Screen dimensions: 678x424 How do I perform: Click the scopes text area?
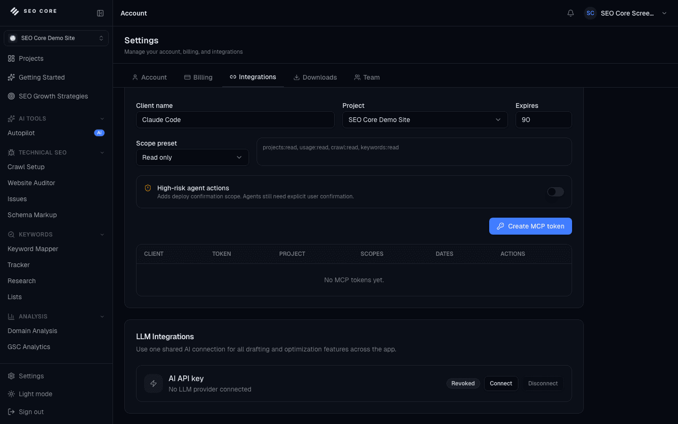coord(414,152)
